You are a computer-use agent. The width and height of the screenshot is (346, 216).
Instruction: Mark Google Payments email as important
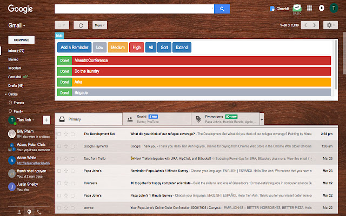point(73,146)
